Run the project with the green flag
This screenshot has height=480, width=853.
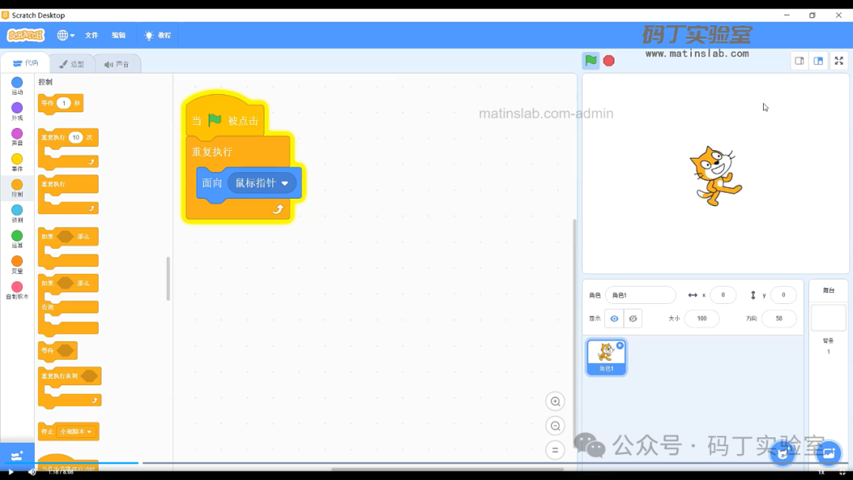(591, 60)
